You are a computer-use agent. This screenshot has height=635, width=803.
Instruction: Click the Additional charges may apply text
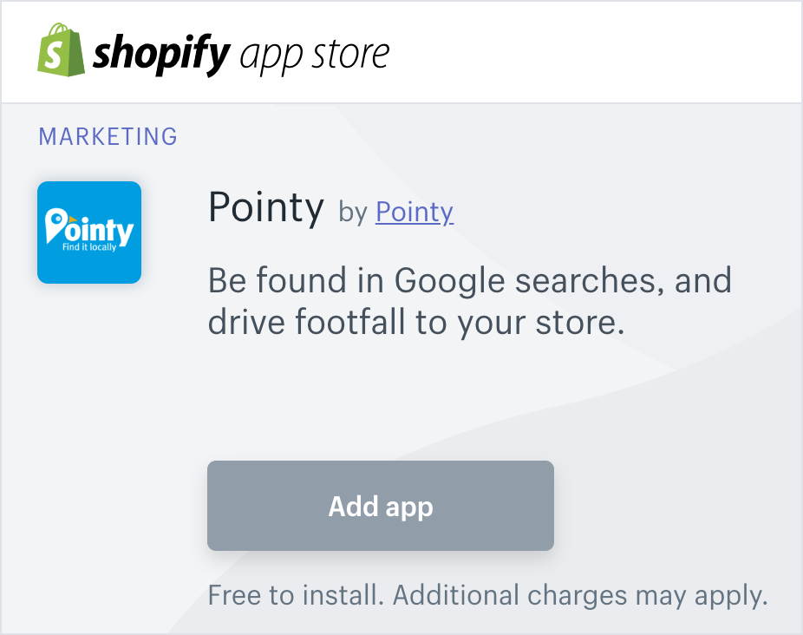tap(580, 596)
